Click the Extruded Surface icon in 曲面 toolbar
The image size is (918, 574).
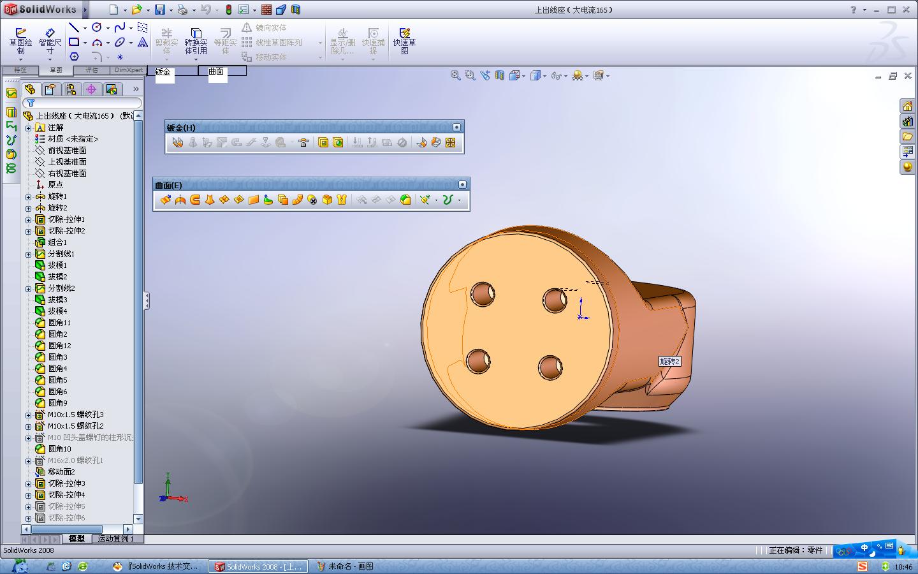[166, 200]
